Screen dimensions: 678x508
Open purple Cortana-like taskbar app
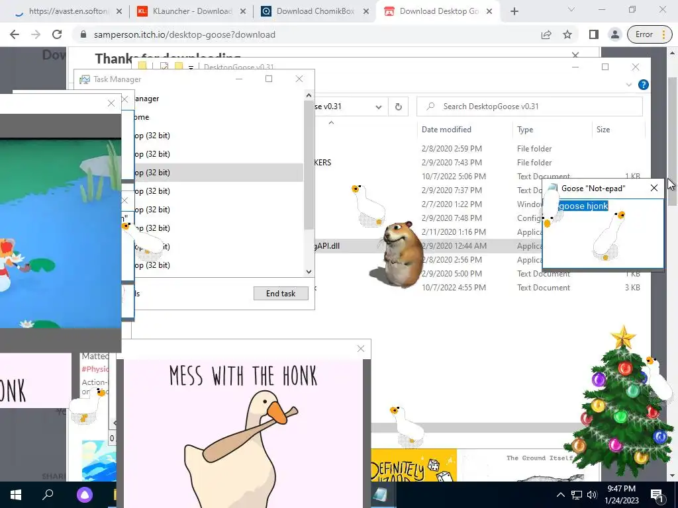tap(84, 495)
